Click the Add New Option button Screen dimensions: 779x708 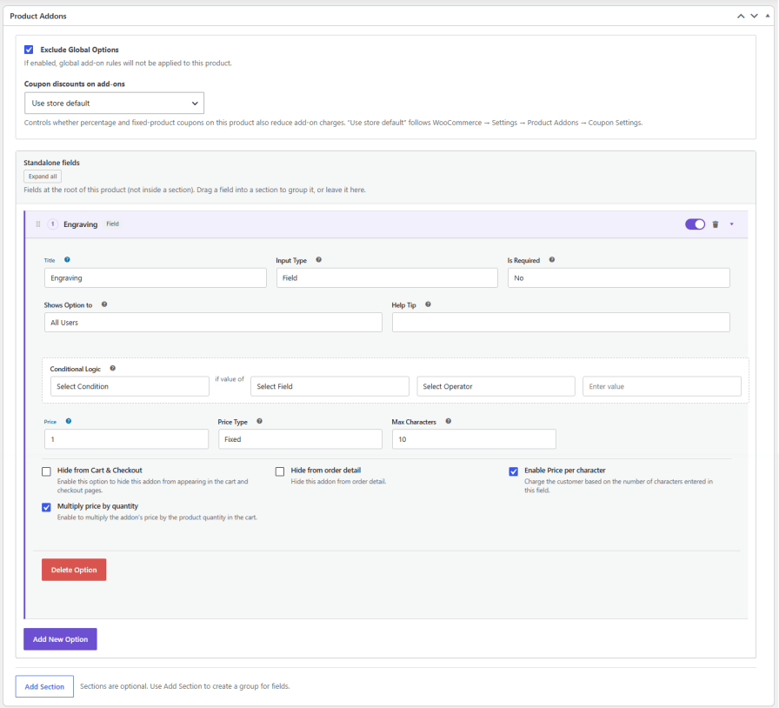pyautogui.click(x=60, y=639)
